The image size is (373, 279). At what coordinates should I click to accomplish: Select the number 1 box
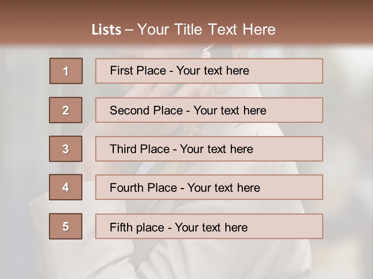tap(66, 71)
